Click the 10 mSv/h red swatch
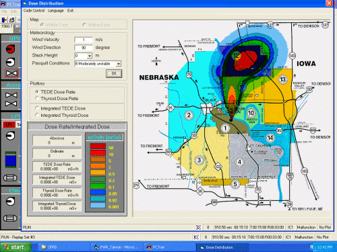 click(x=98, y=153)
